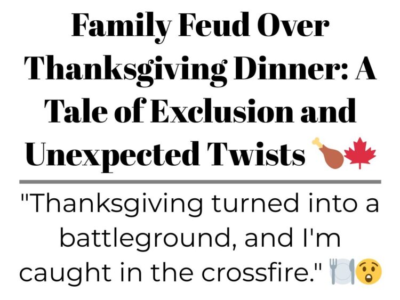Click the word 'Tale' in the headline
Image resolution: width=400 pixels, height=300 pixels.
click(x=76, y=110)
